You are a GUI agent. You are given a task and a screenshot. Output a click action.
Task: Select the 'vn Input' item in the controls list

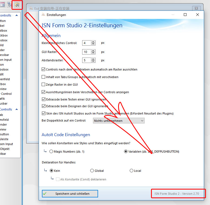(6, 60)
